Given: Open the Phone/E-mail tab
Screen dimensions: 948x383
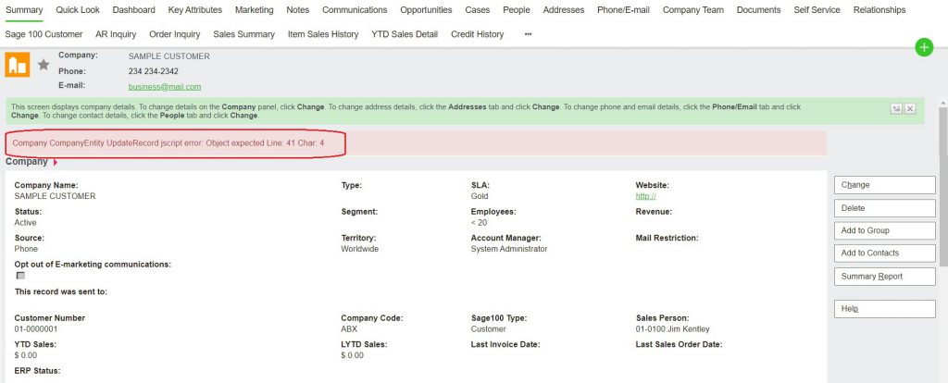Looking at the screenshot, I should click(x=623, y=9).
